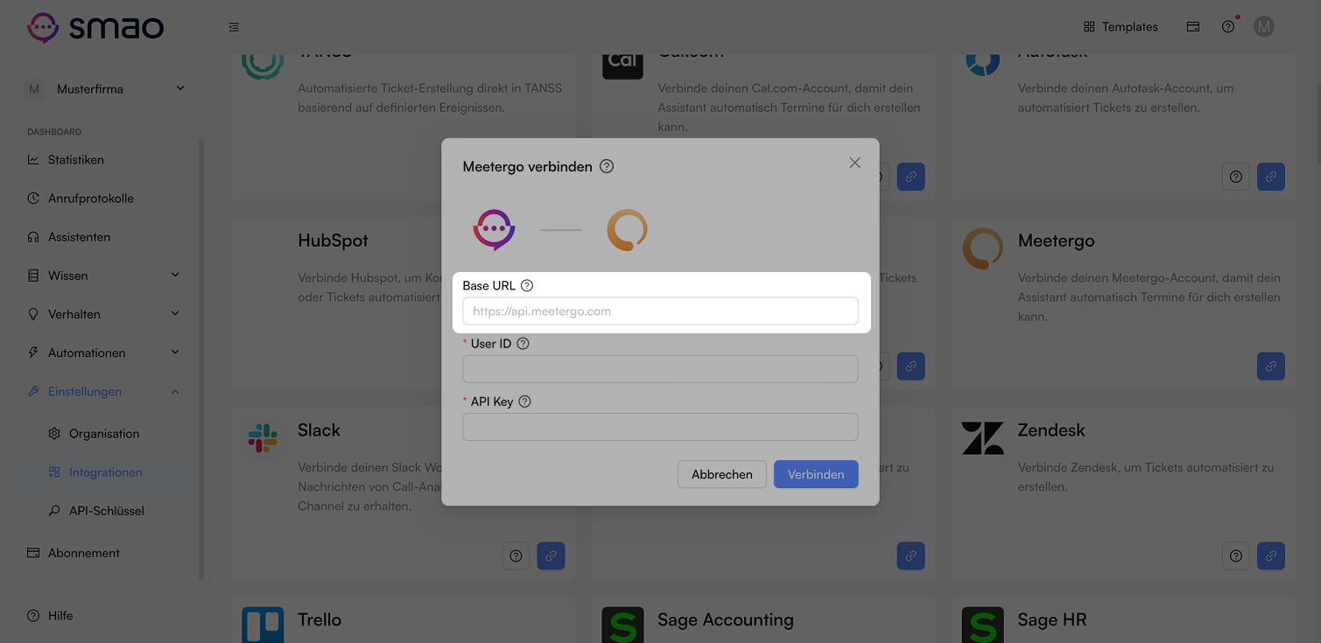
Task: Select Integrationen in the sidebar
Action: [105, 472]
